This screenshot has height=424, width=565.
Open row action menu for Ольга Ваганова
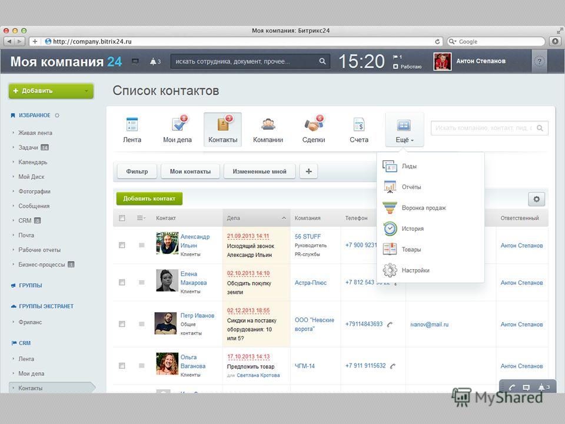pyautogui.click(x=142, y=366)
